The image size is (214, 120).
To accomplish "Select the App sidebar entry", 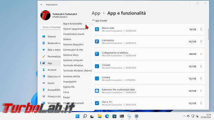I will (50, 63).
